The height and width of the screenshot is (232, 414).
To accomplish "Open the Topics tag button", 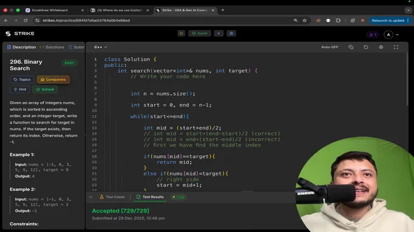I will click(22, 80).
